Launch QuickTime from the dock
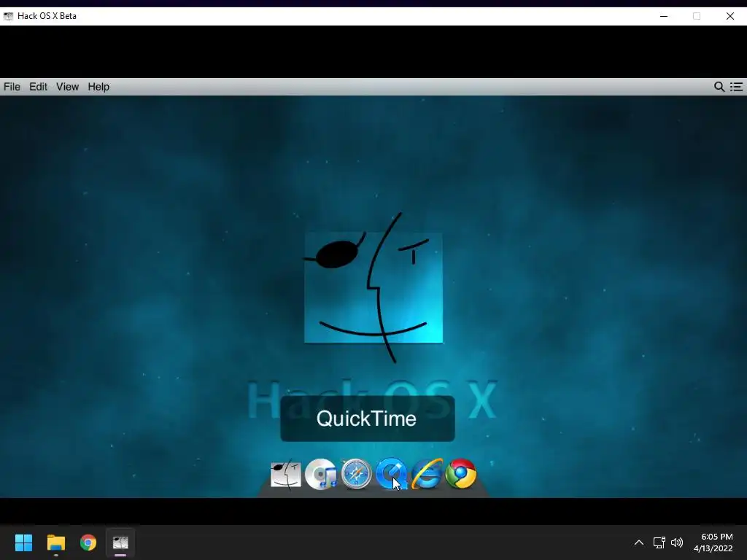Image resolution: width=747 pixels, height=560 pixels. tap(391, 474)
